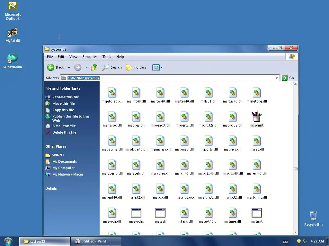
Task: Select msjint40.dll file
Action: [136, 95]
